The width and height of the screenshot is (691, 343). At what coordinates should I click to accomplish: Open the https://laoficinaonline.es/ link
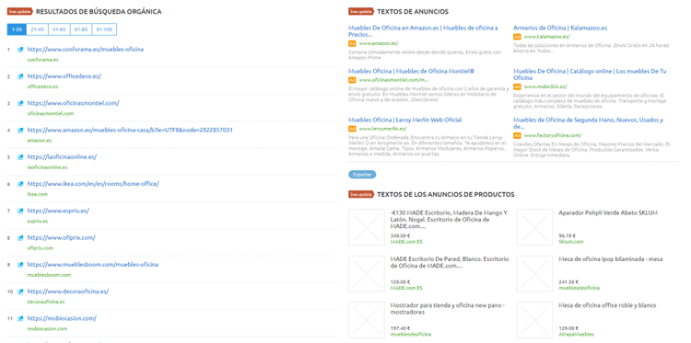tap(62, 156)
